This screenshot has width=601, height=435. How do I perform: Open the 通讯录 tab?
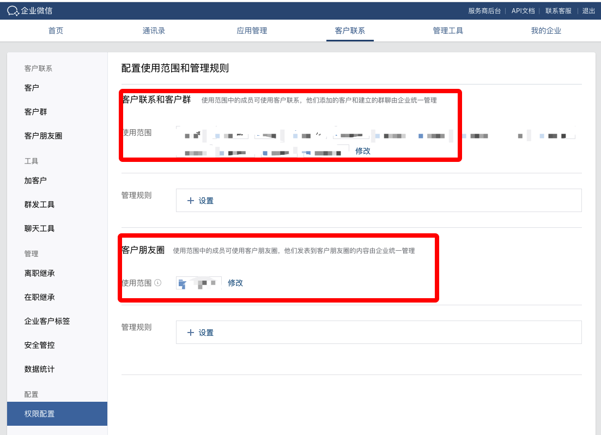tap(154, 31)
